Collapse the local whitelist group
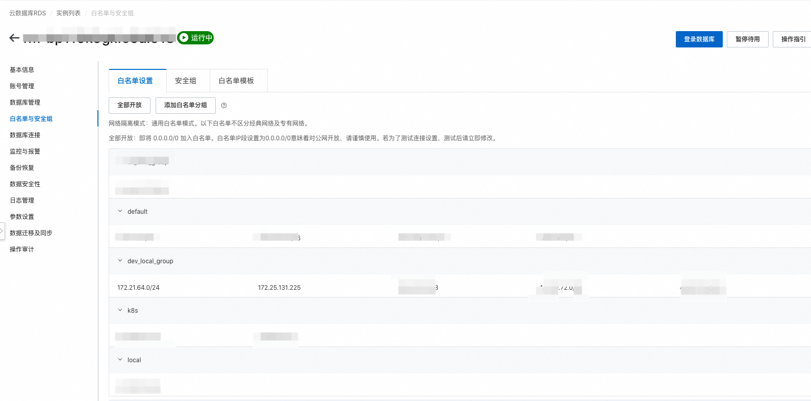The height and width of the screenshot is (401, 811). click(120, 360)
